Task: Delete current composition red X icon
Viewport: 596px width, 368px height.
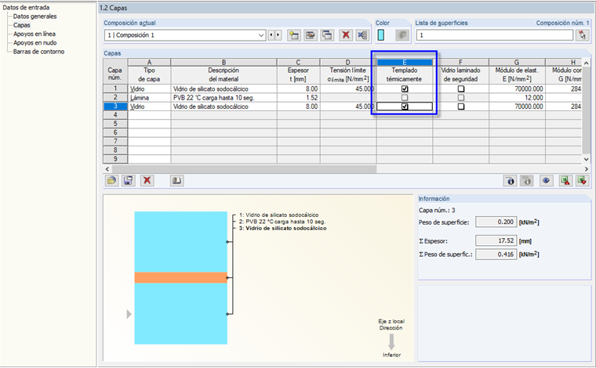Action: [346, 35]
